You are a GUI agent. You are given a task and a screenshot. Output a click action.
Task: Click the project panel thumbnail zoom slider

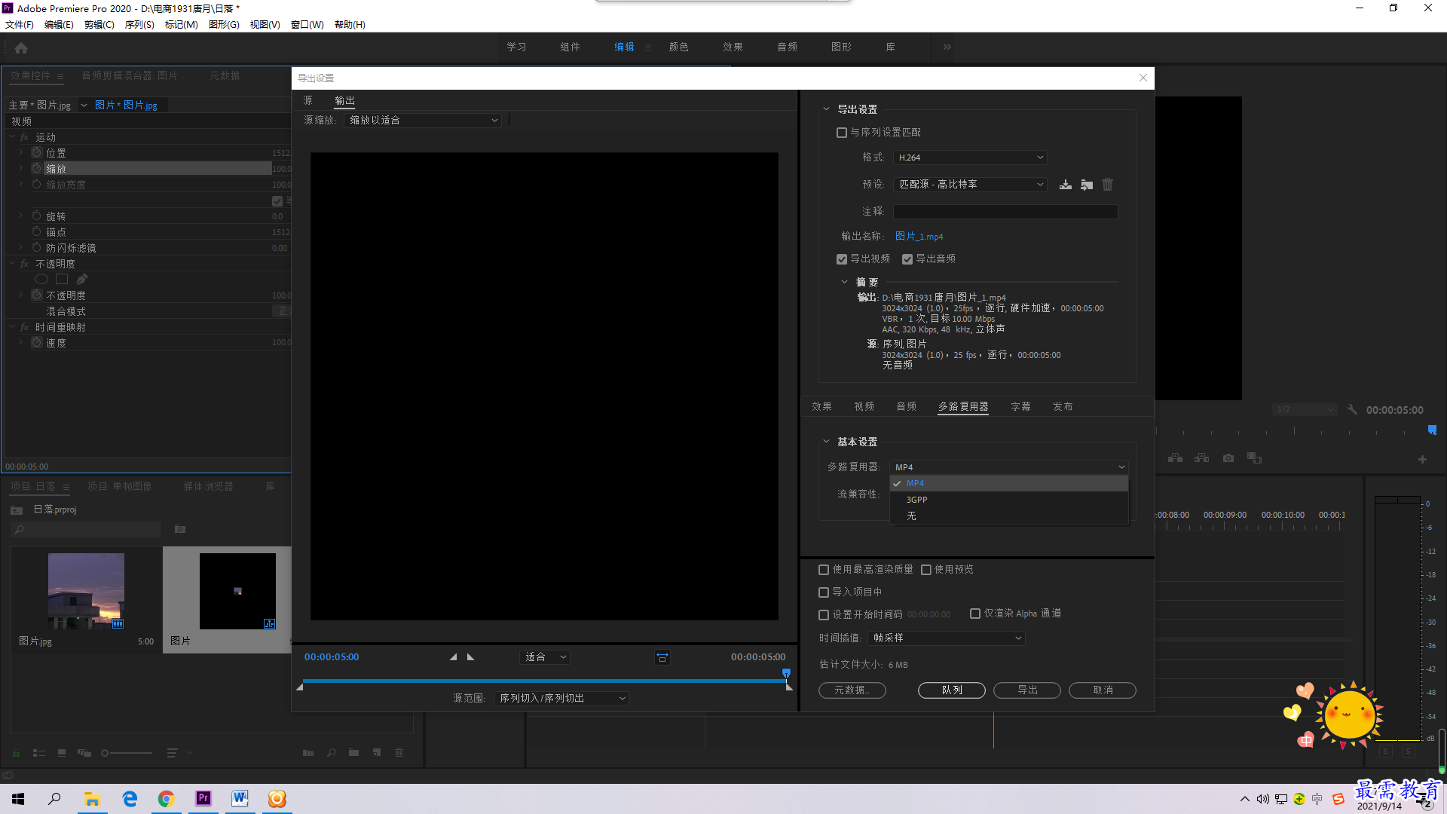pos(127,753)
